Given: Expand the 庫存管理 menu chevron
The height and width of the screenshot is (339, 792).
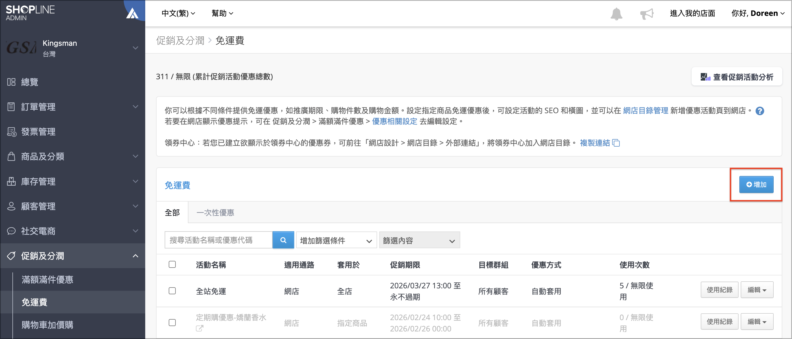Looking at the screenshot, I should tap(135, 181).
